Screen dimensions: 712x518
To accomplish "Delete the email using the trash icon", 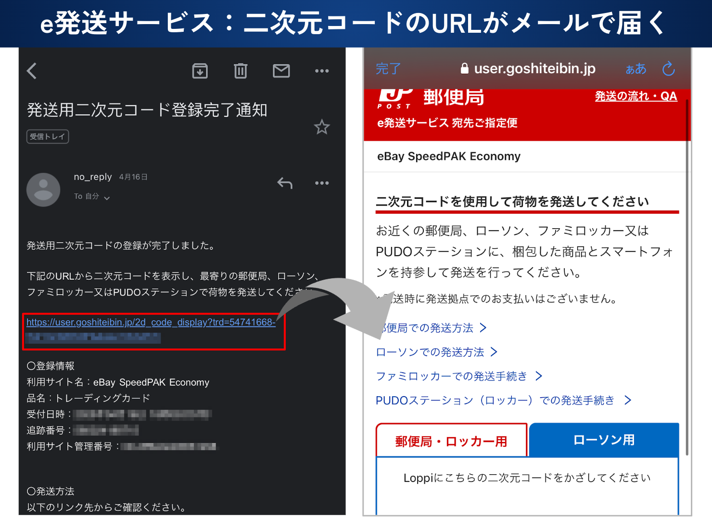I will 241,71.
